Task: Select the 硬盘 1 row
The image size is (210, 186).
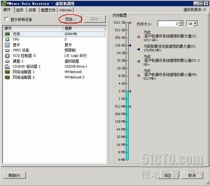Action: click(54, 61)
